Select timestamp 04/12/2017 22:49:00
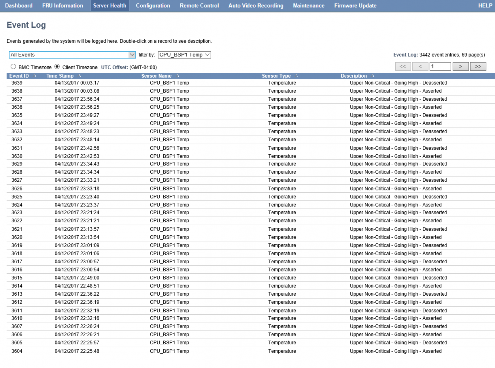The height and width of the screenshot is (368, 495). coord(77,278)
